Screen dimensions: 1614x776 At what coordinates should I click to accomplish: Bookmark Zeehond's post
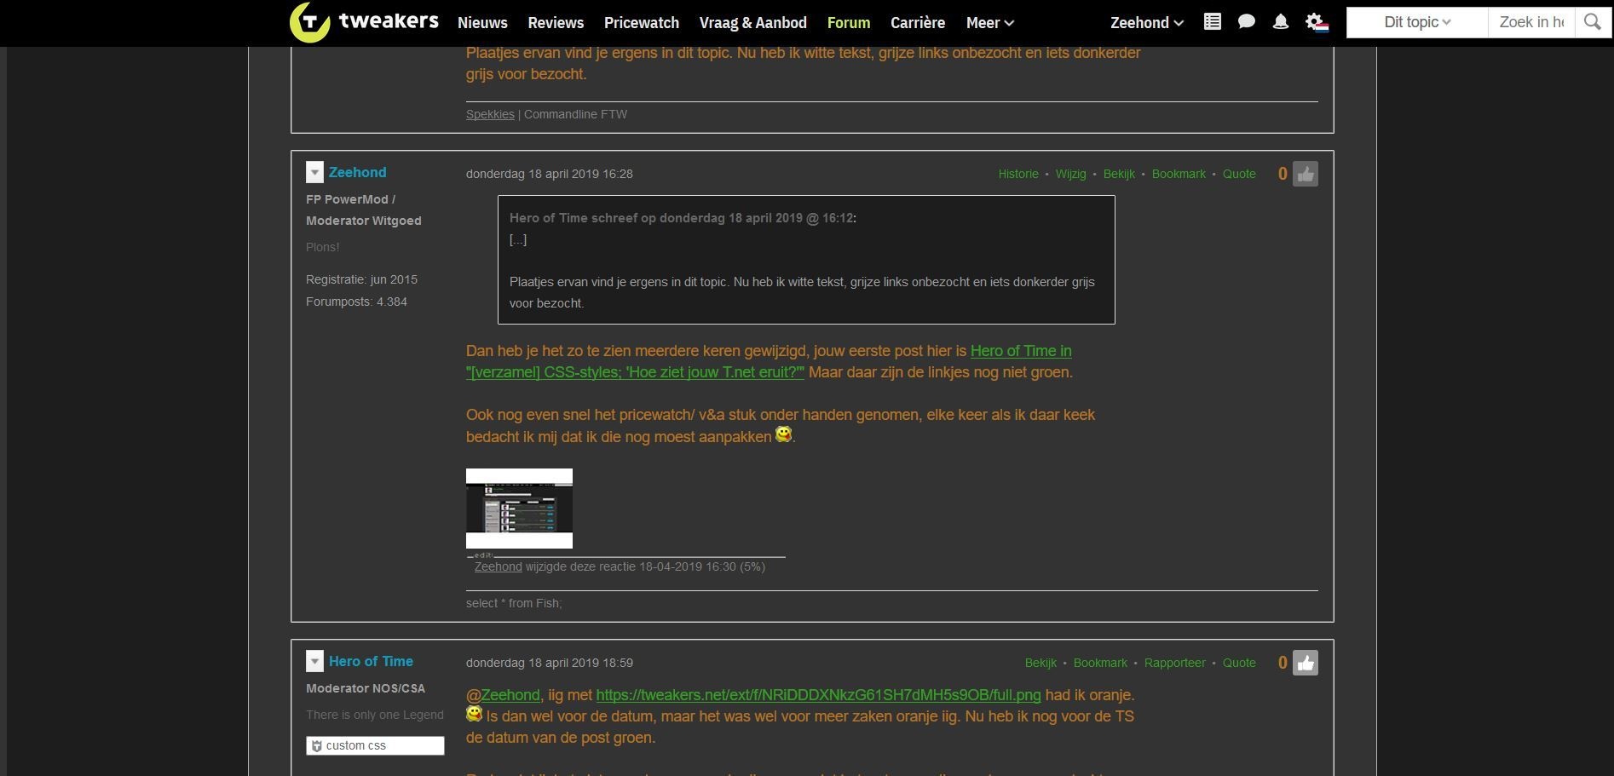[x=1179, y=174]
